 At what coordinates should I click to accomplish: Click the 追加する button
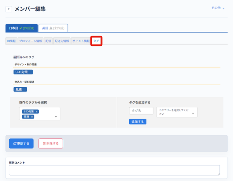[138, 122]
